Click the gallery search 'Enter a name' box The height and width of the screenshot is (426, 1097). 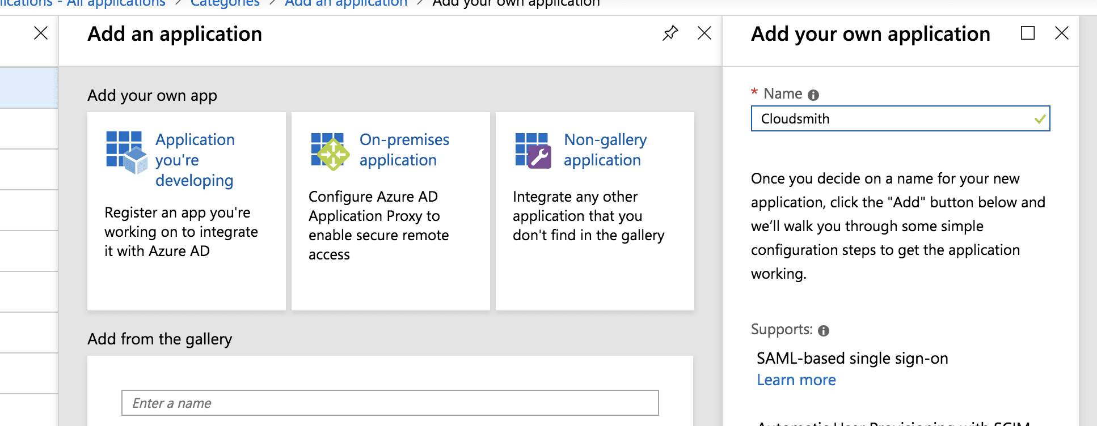390,403
